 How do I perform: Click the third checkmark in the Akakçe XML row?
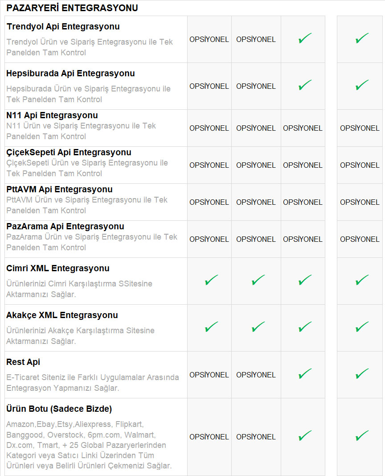tap(305, 327)
